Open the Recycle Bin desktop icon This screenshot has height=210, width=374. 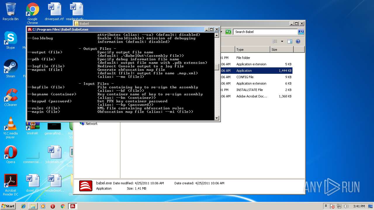(11, 12)
